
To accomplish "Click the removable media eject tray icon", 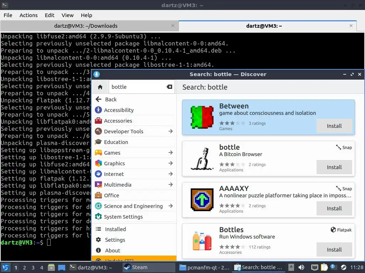I will [291, 267].
